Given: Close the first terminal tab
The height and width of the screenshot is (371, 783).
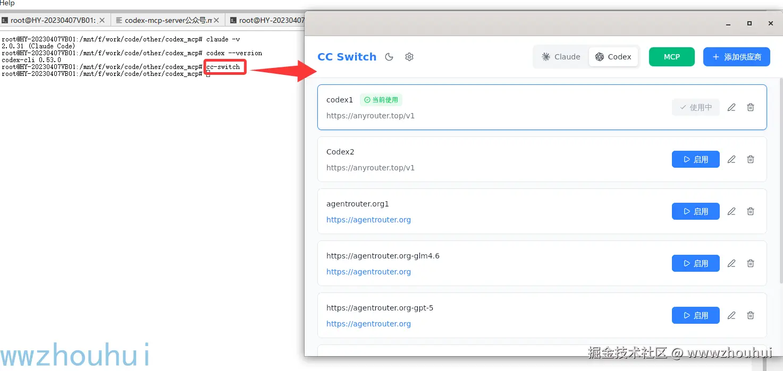Looking at the screenshot, I should [102, 20].
